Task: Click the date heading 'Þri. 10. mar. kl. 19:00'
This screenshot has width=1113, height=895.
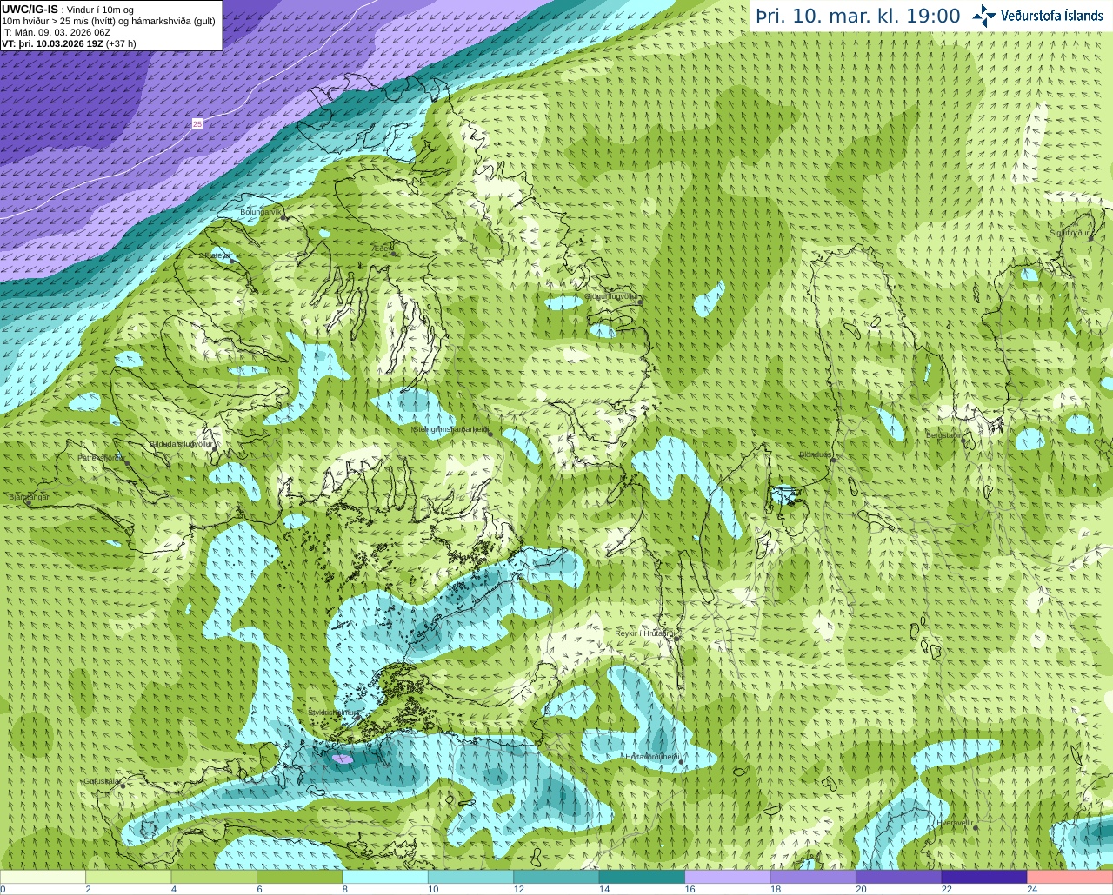Action: pos(857,16)
